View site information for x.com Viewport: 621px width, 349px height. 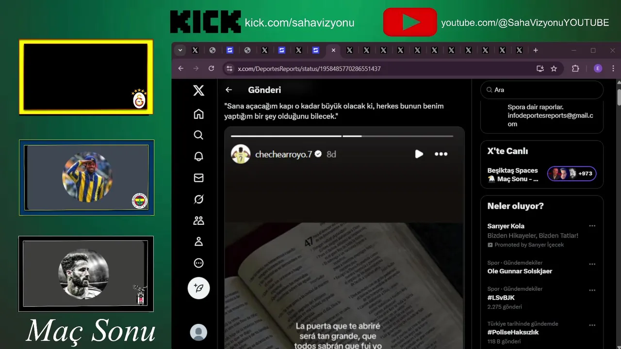tap(229, 69)
